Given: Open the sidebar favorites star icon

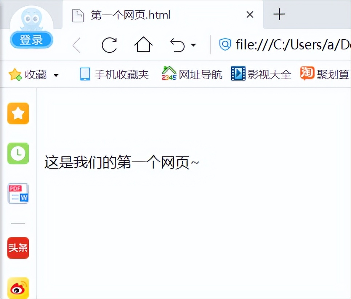Looking at the screenshot, I should [x=18, y=113].
